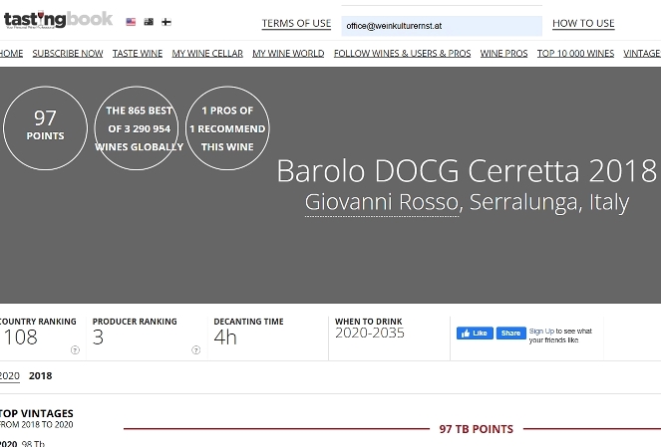Open the Subscribe Now menu item

click(68, 53)
